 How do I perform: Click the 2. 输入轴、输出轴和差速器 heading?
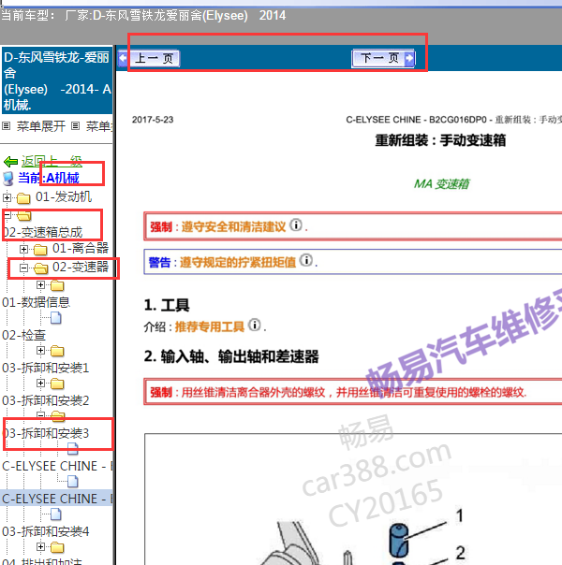231,356
